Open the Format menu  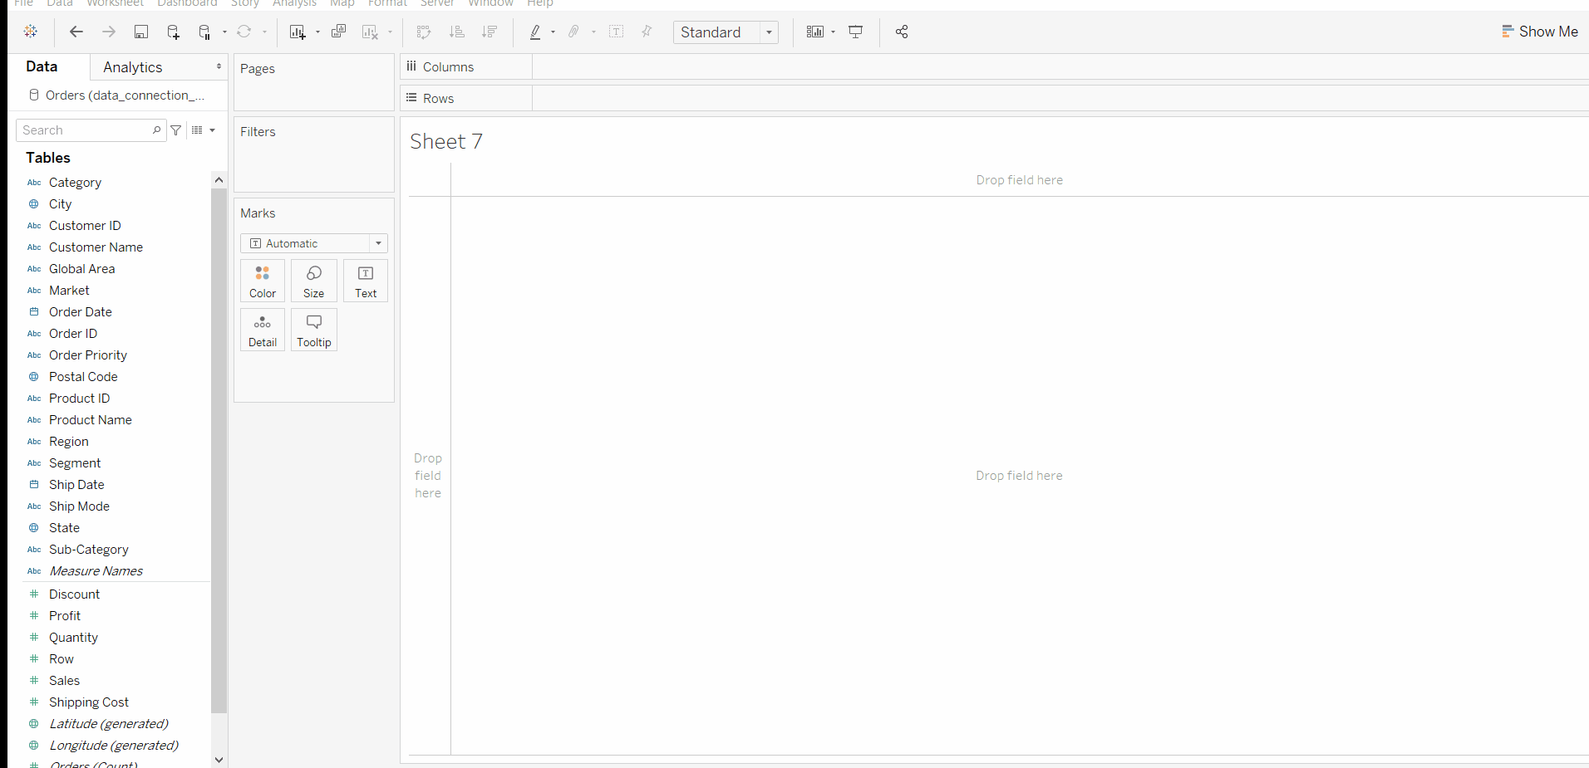pyautogui.click(x=387, y=3)
